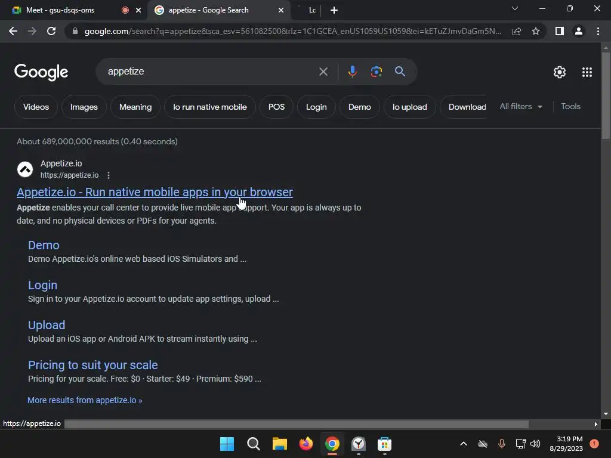Launch File Explorer from the taskbar
The image size is (611, 458).
click(279, 444)
